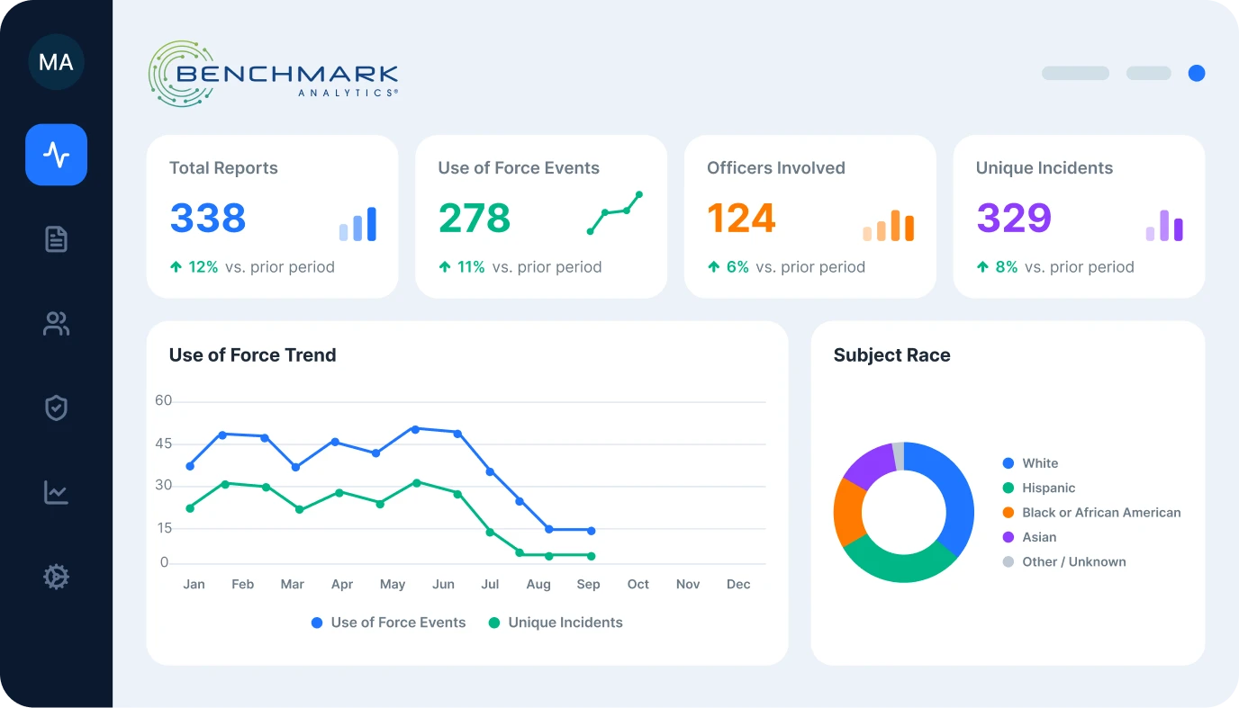Image resolution: width=1239 pixels, height=708 pixels.
Task: Open the people sidebar icon
Action: point(56,324)
